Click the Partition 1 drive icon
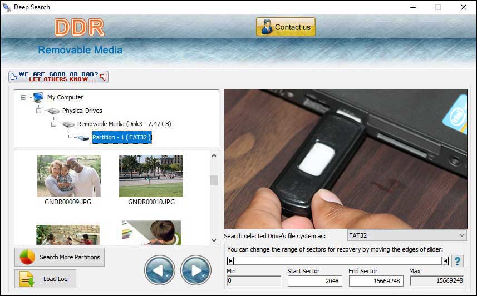The height and width of the screenshot is (296, 477). [83, 138]
